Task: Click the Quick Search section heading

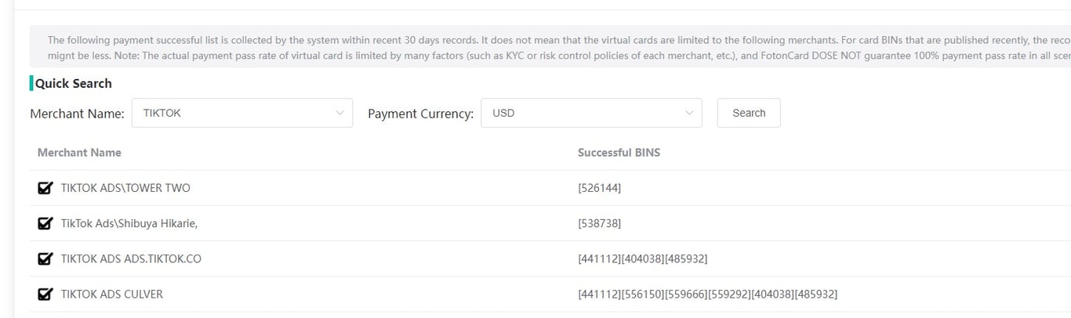Action: coord(74,83)
